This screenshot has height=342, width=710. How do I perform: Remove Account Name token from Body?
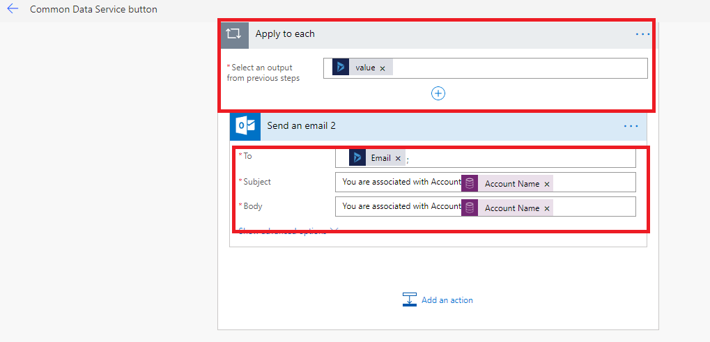click(x=547, y=208)
